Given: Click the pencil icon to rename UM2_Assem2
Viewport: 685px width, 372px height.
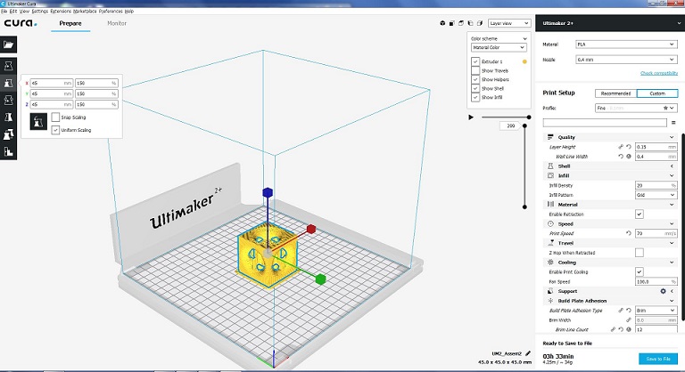Looking at the screenshot, I should coord(528,353).
